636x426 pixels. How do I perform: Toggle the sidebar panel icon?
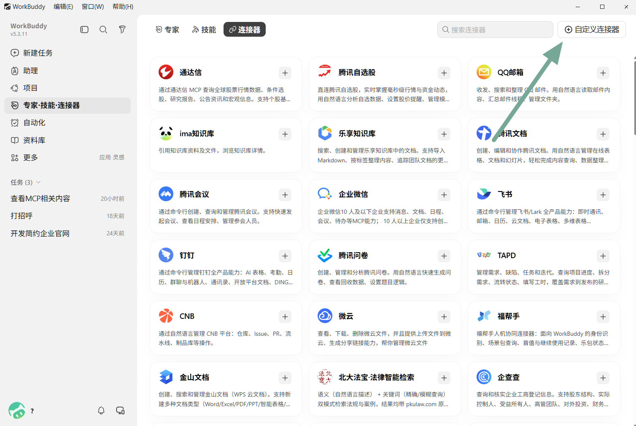[x=84, y=30]
